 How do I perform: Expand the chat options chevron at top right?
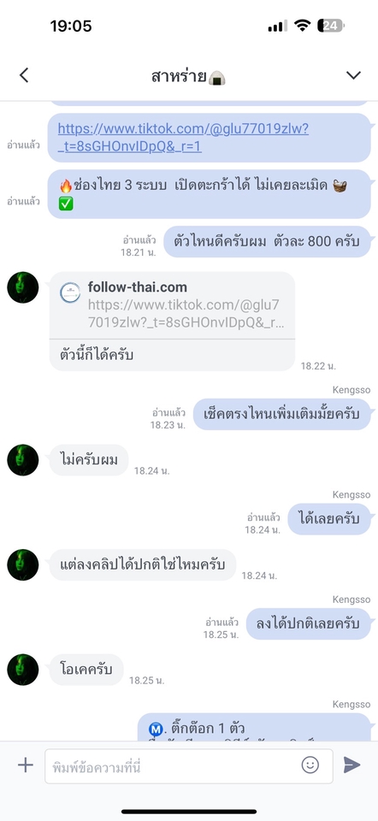[353, 75]
